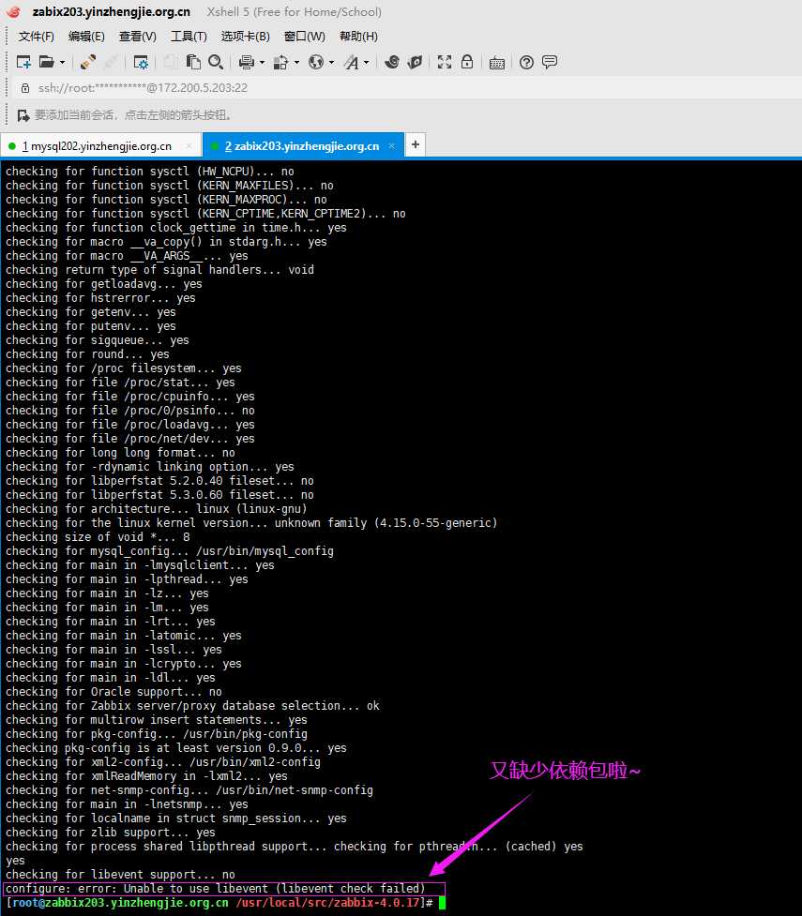Click the Copy icon
Image resolution: width=802 pixels, height=916 pixels.
[x=171, y=62]
